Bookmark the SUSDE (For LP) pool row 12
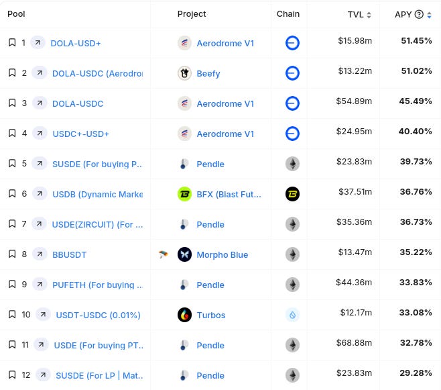Screen dimensions: 441x390 (12, 375)
